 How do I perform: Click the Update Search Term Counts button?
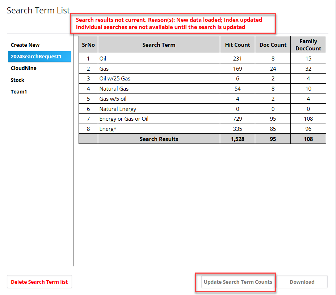[238, 282]
